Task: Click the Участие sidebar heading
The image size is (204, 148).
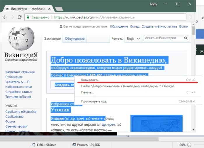Action: click(11, 105)
